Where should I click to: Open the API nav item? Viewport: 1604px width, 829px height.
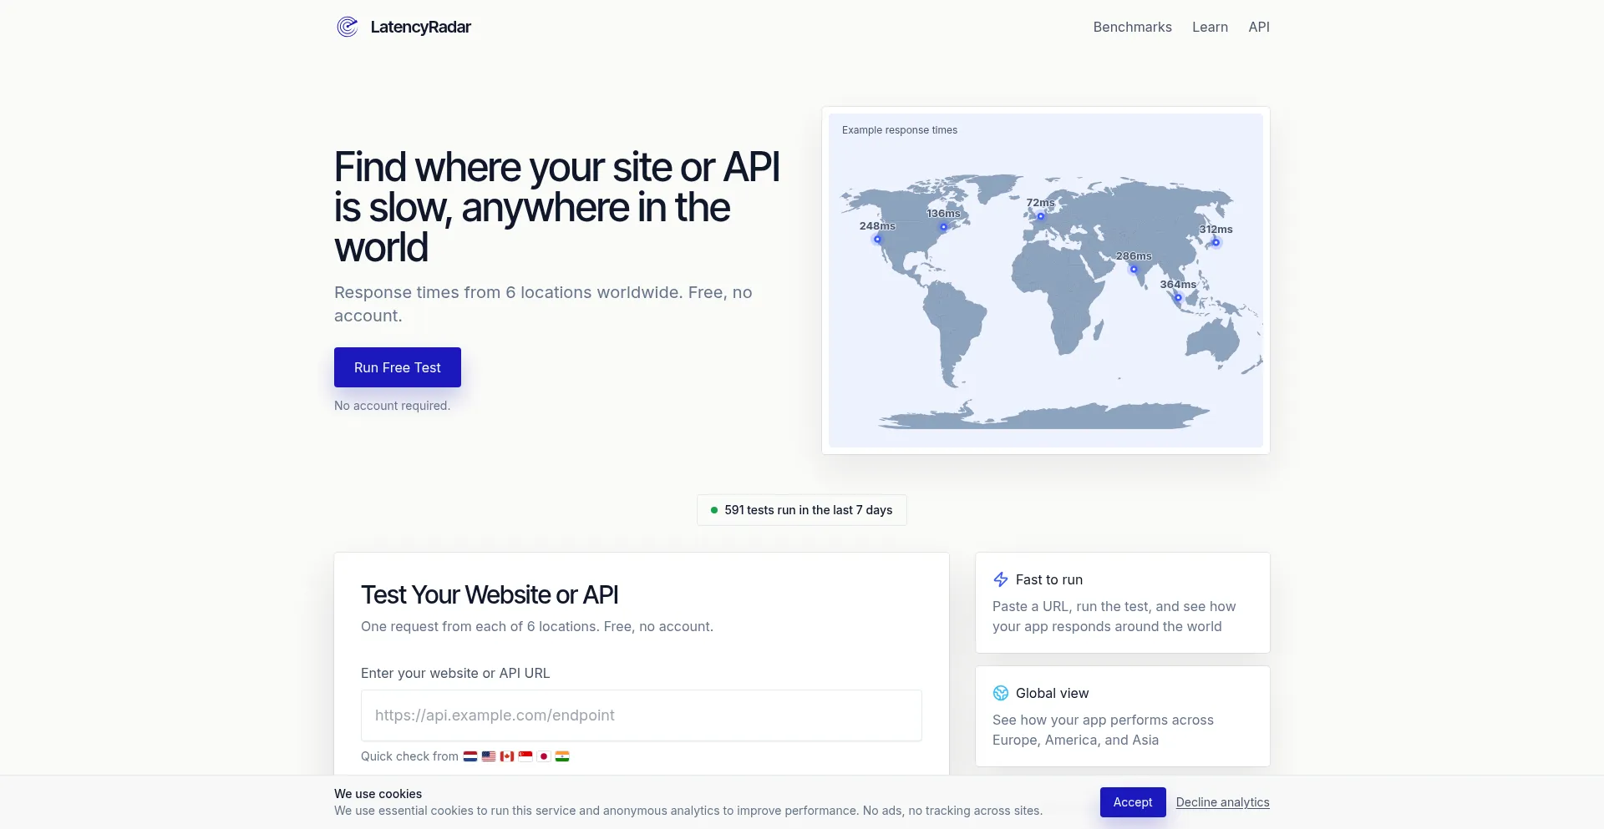pos(1259,27)
